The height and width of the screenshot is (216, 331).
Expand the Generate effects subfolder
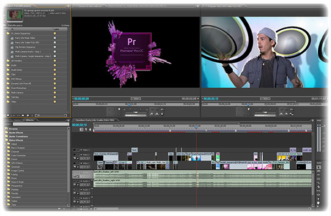coord(6,167)
